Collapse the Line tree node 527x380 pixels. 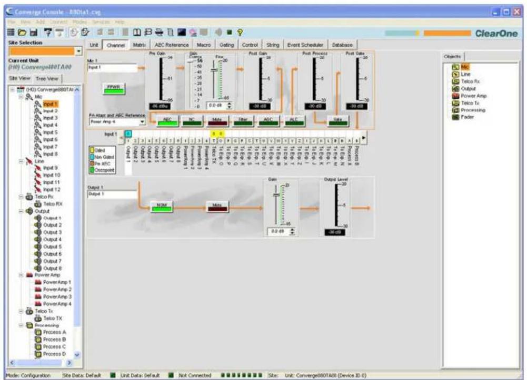coord(21,161)
